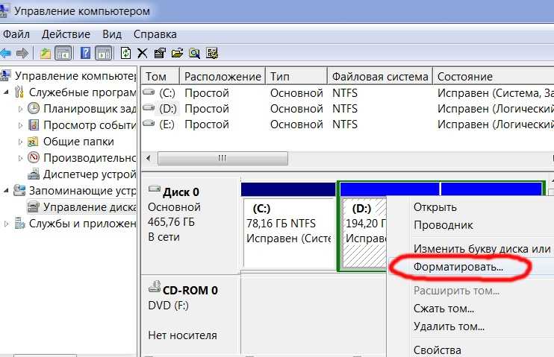Select the hatched (D:) 194,20 partition block
The width and height of the screenshot is (554, 357).
point(364,233)
